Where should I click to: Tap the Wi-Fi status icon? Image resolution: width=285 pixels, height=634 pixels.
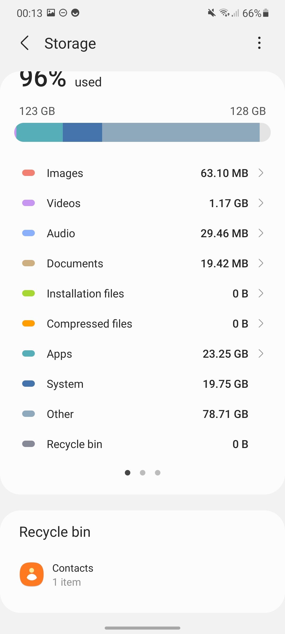click(x=224, y=13)
